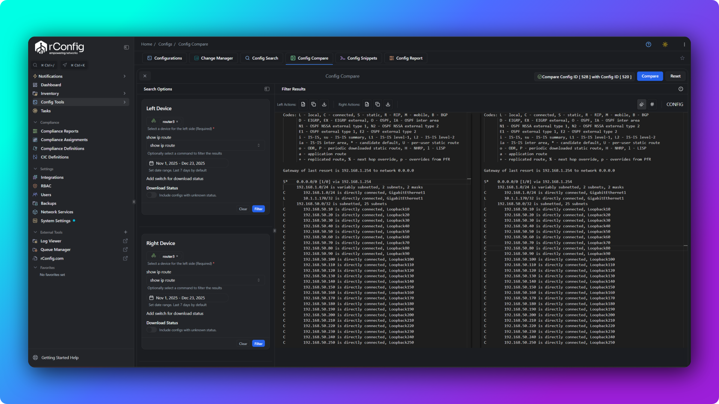Open Log Viewer external link icon

click(126, 241)
